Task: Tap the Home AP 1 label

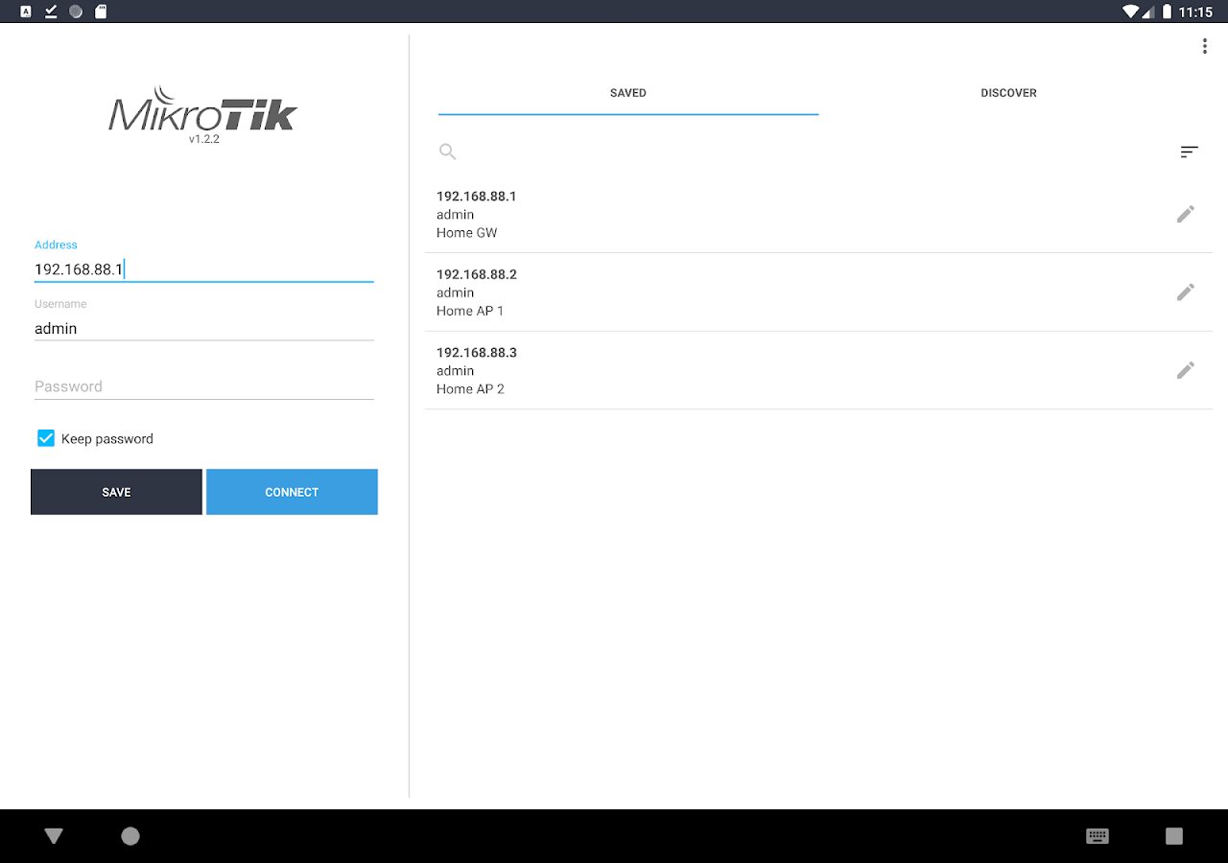Action: coord(470,311)
